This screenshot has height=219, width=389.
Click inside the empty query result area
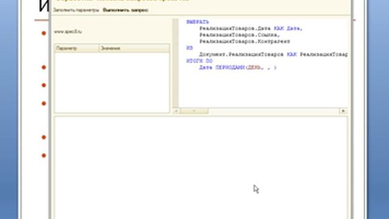[201, 168]
